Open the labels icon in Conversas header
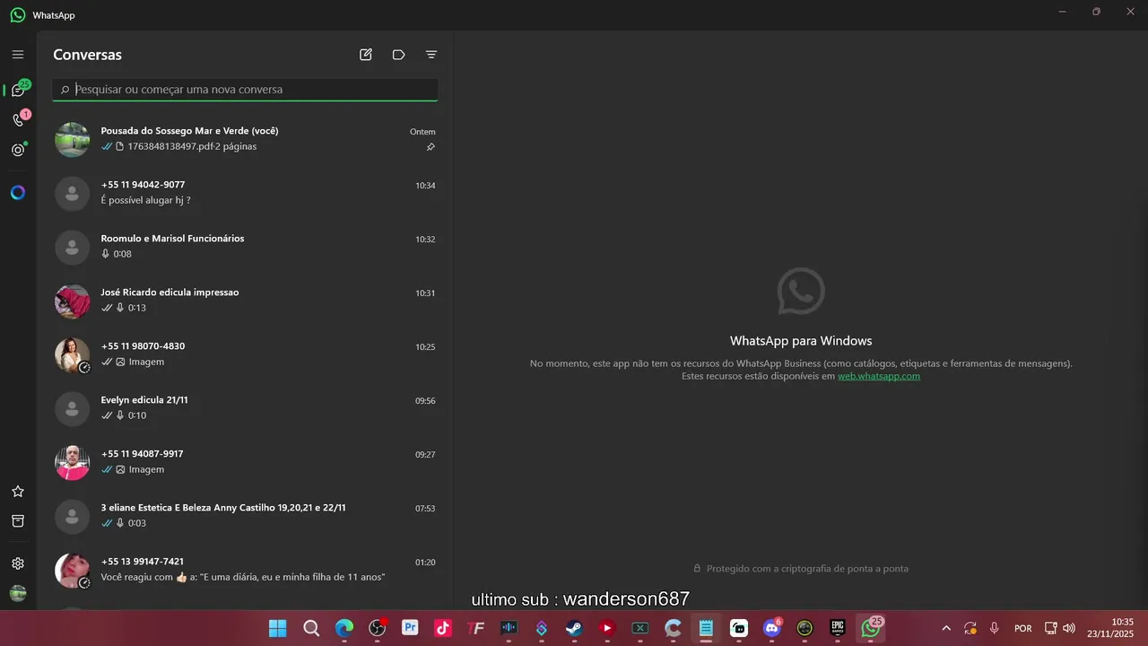The image size is (1148, 646). tap(399, 55)
